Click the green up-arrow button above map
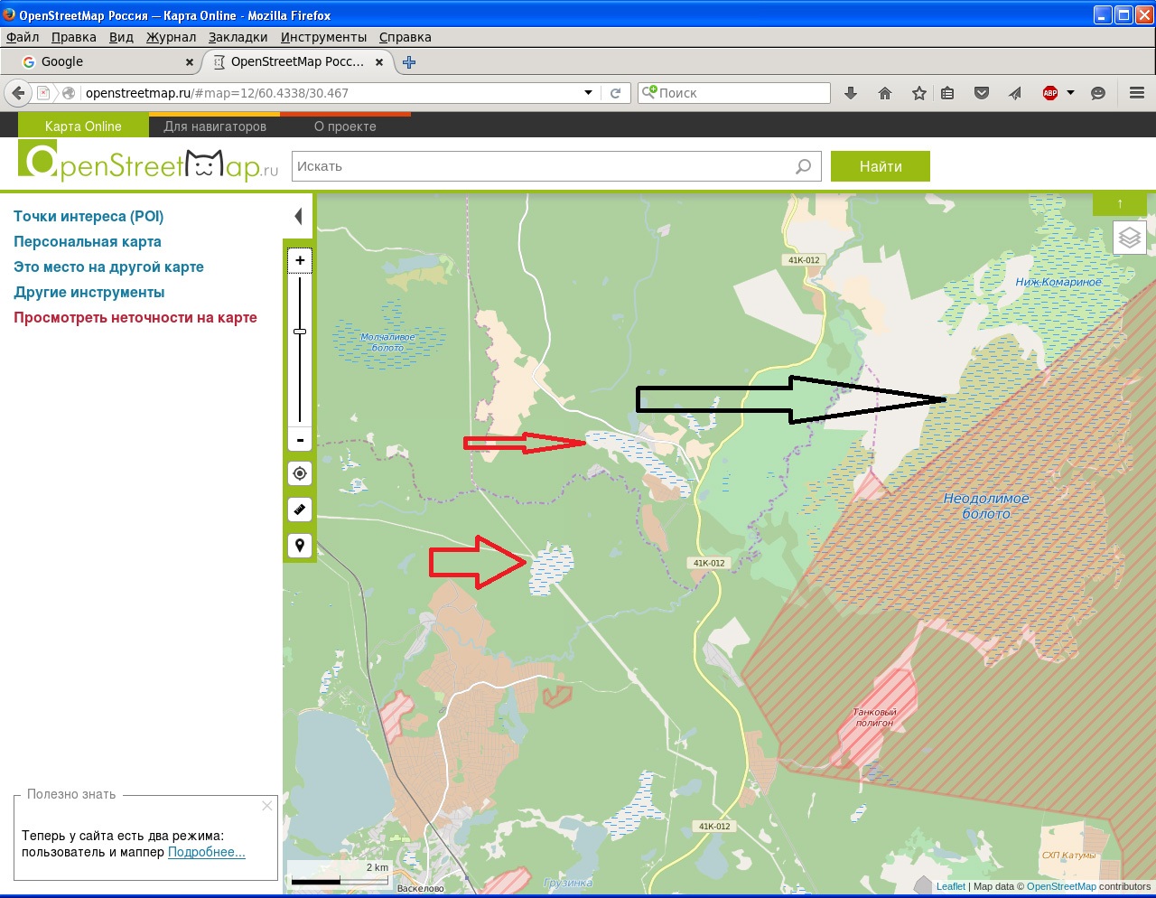Image resolution: width=1156 pixels, height=898 pixels. coord(1120,204)
